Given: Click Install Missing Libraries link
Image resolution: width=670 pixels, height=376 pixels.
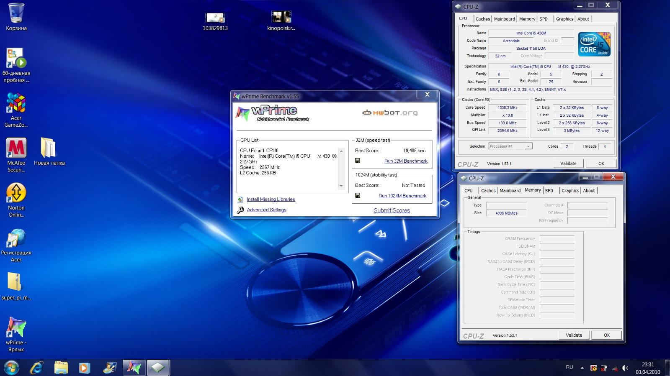Looking at the screenshot, I should [x=271, y=200].
